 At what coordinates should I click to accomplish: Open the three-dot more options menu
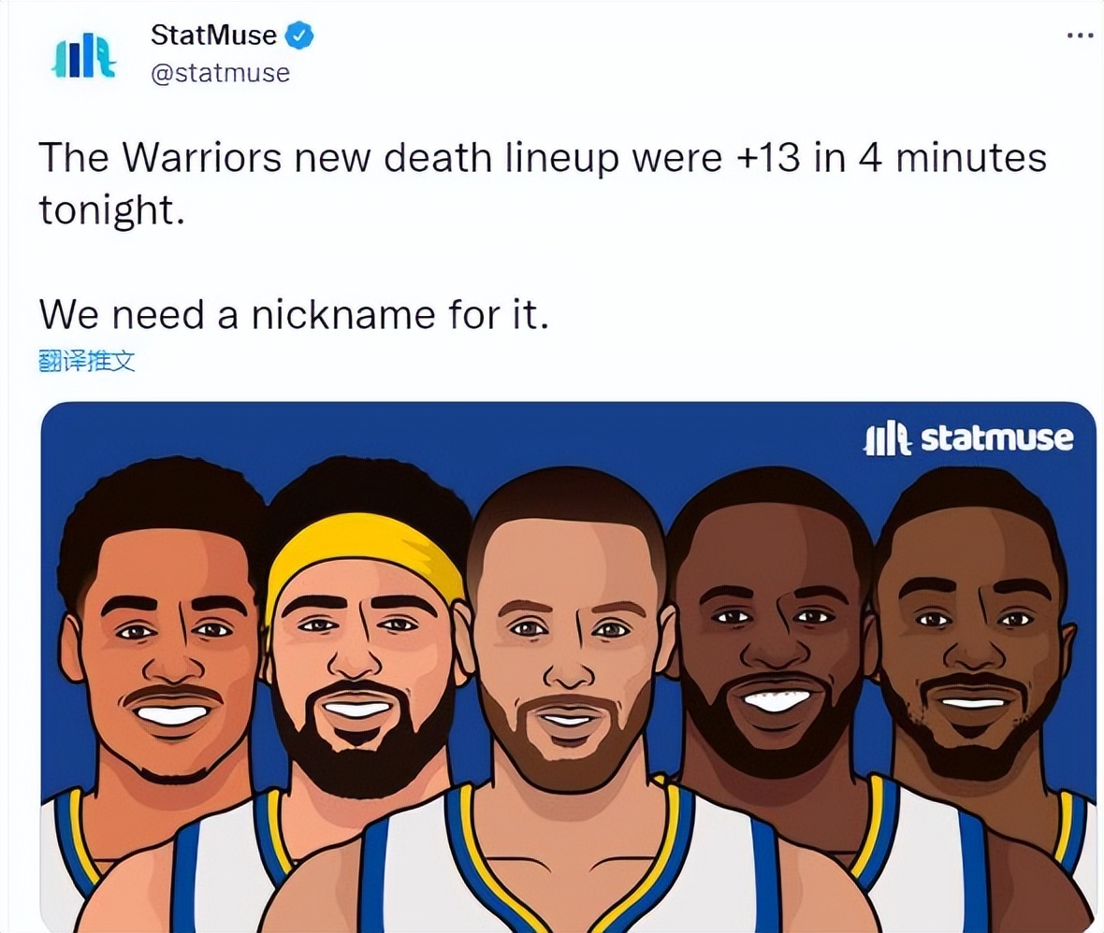(x=1080, y=35)
